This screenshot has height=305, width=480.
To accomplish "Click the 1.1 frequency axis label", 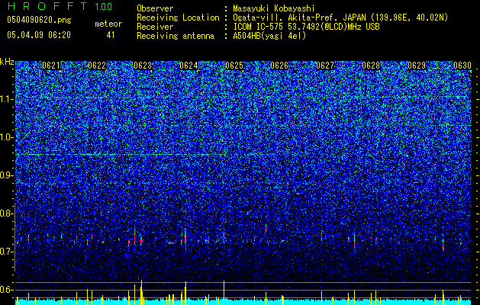I will click(x=6, y=99).
